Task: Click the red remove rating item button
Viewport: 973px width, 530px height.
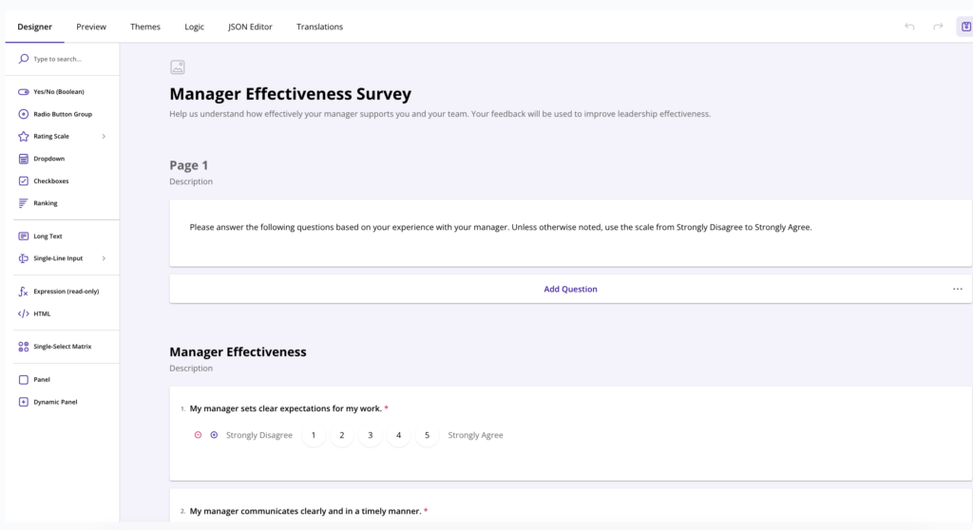Action: coord(198,436)
